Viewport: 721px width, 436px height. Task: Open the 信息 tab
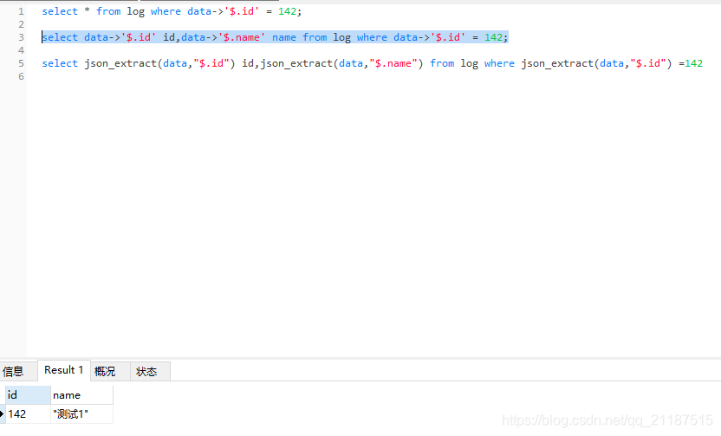coord(17,371)
